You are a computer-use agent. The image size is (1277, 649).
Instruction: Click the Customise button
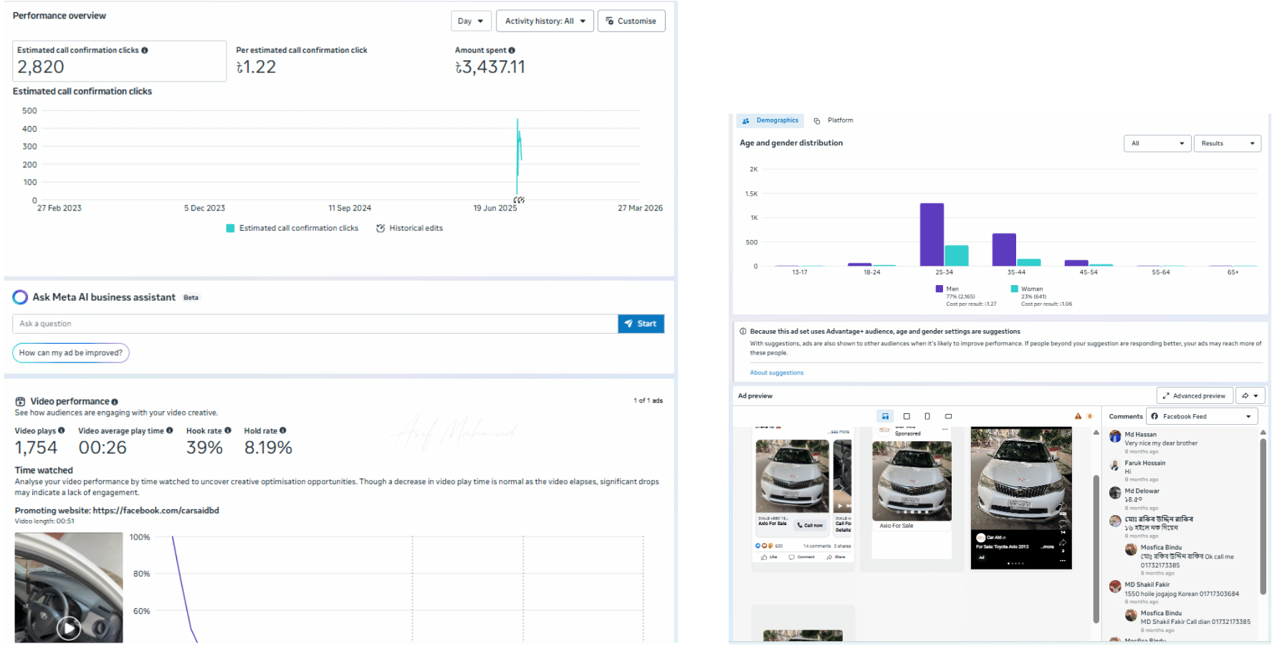631,21
